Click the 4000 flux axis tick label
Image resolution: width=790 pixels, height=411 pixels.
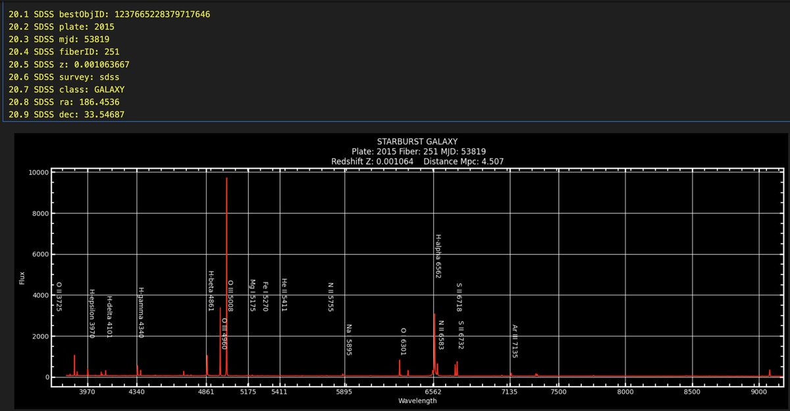[41, 295]
